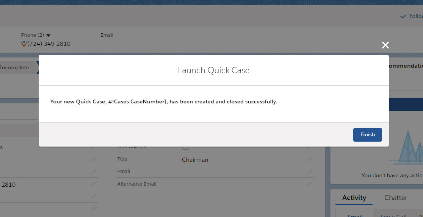The image size is (423, 217).
Task: Open the Chatter tab
Action: [396, 198]
